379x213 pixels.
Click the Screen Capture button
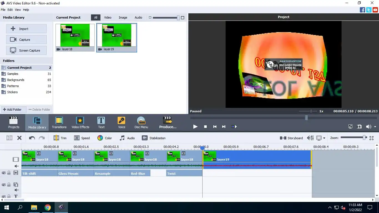(x=26, y=50)
